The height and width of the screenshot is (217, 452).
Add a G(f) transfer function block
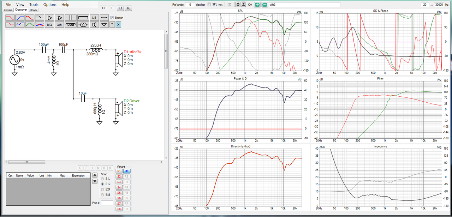pyautogui.click(x=60, y=25)
